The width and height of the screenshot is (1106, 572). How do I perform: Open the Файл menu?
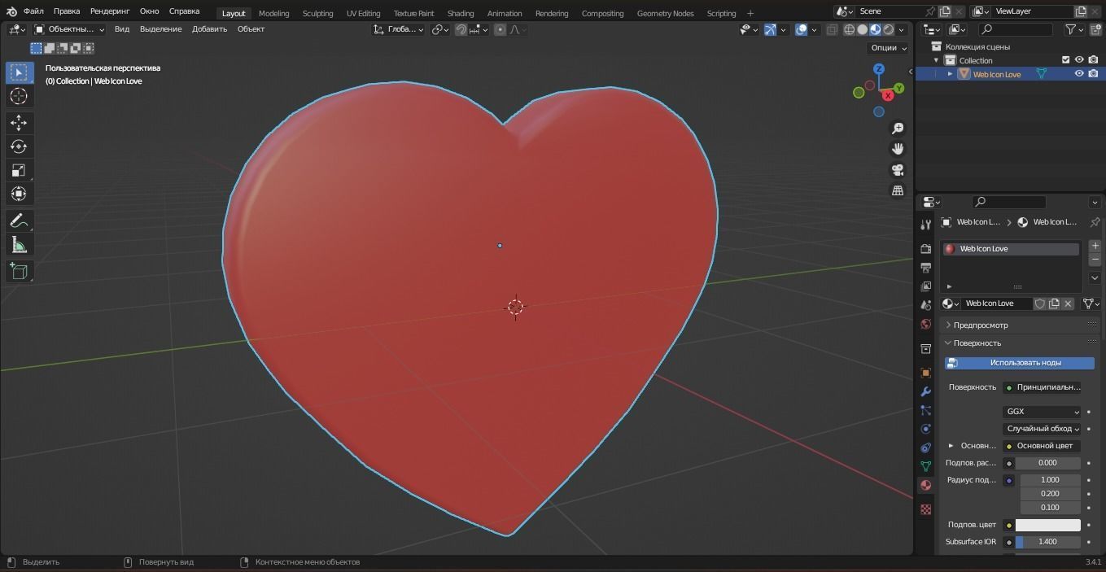click(33, 11)
